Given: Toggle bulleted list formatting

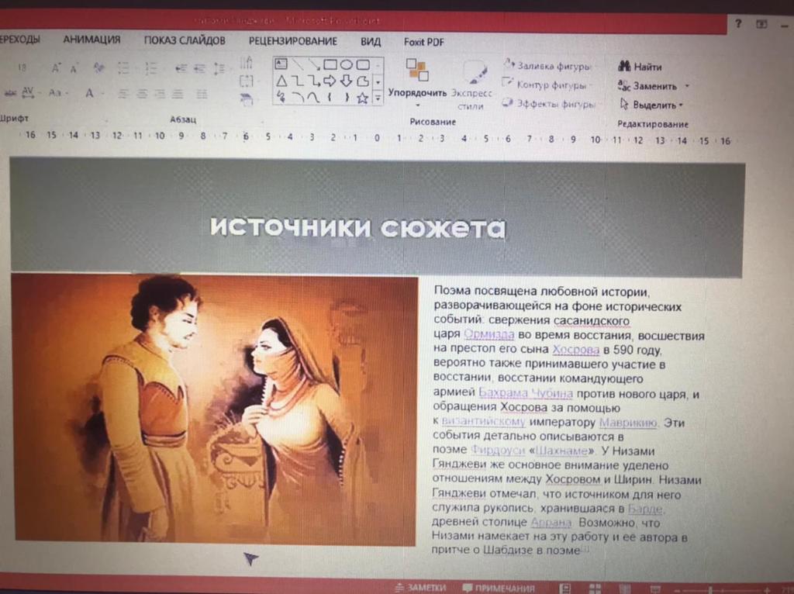Looking at the screenshot, I should click(x=123, y=68).
